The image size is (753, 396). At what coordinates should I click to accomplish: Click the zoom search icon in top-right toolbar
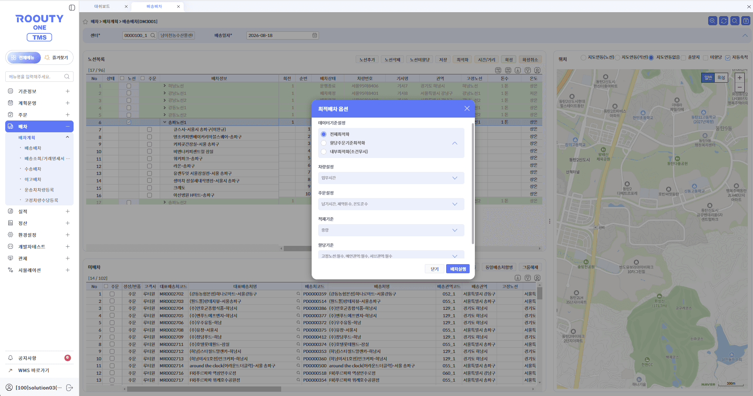713,20
